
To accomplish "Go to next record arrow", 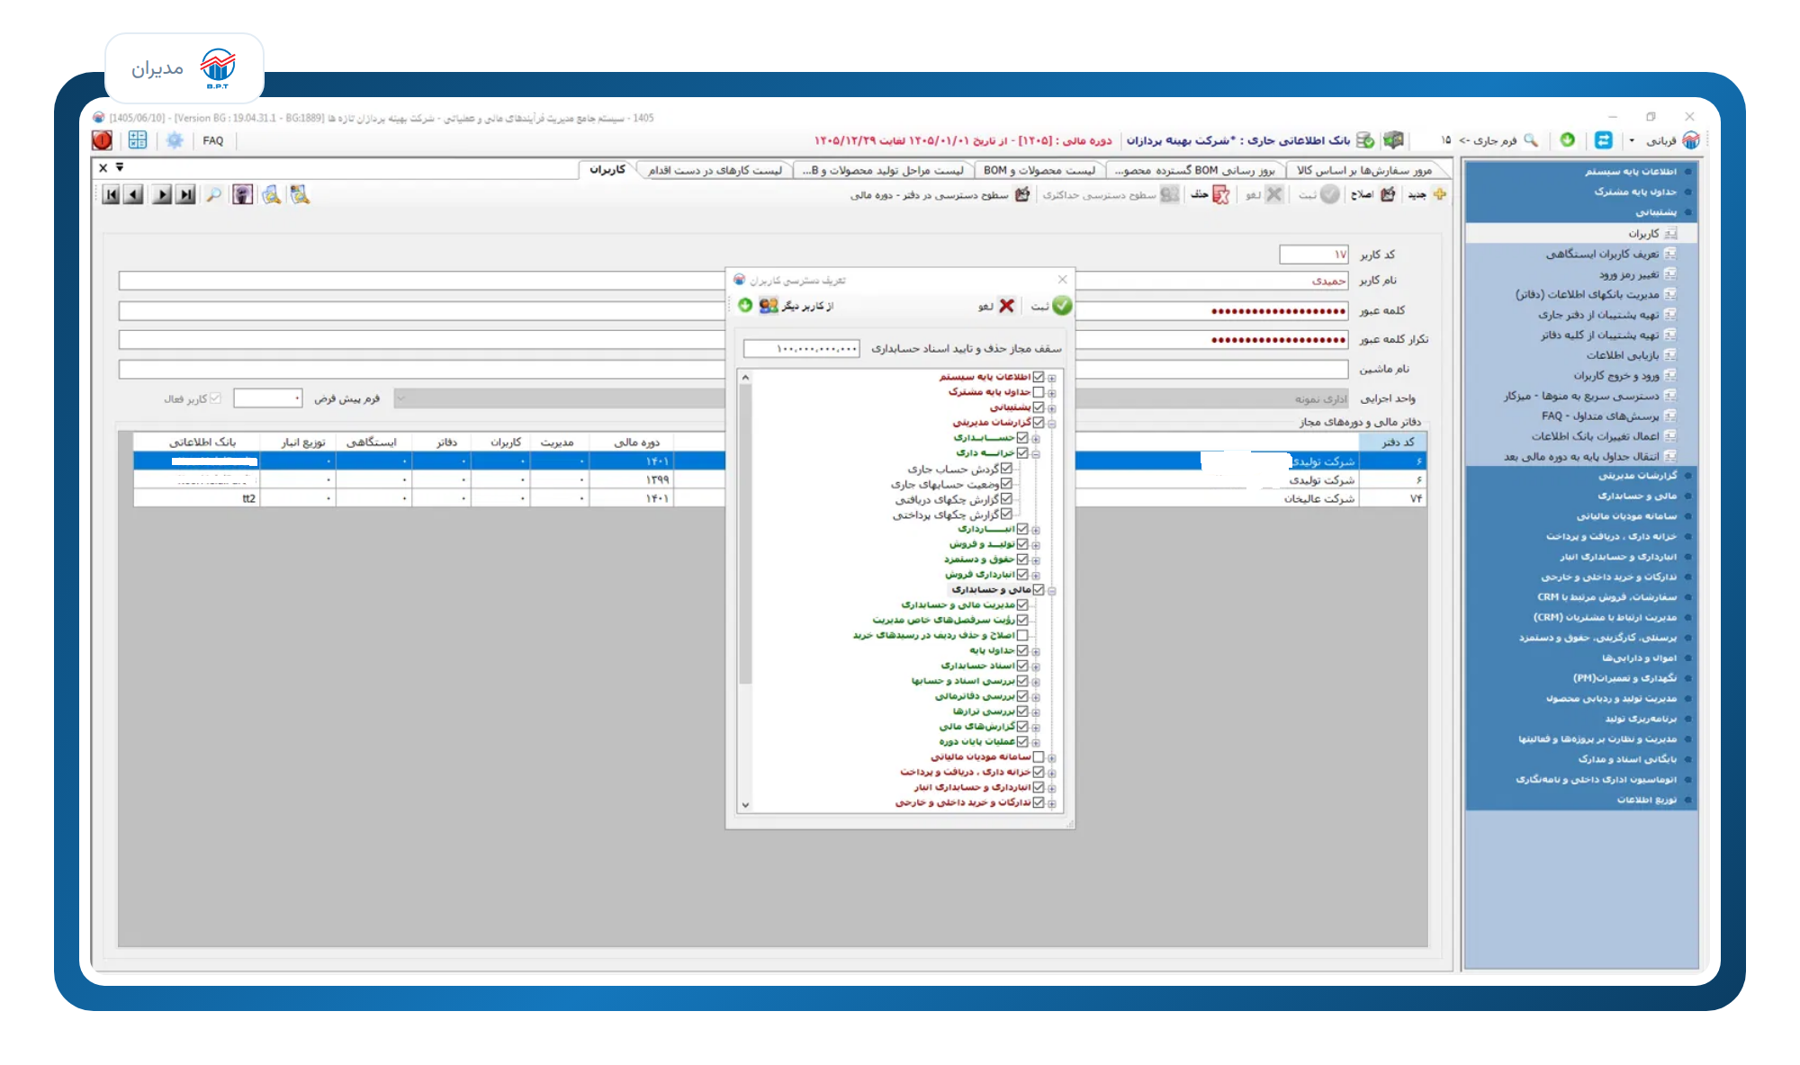I will [x=162, y=194].
